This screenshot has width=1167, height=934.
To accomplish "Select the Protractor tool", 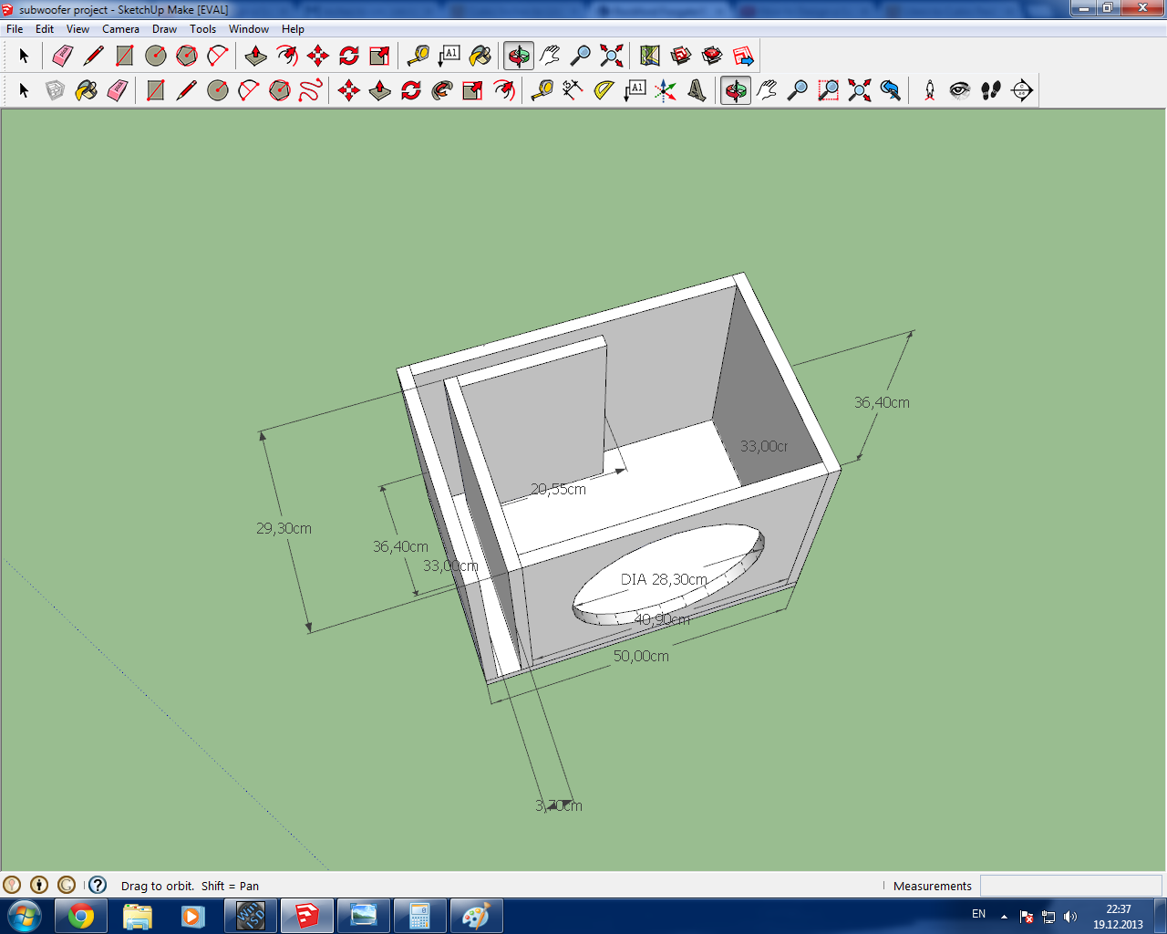I will [x=604, y=90].
